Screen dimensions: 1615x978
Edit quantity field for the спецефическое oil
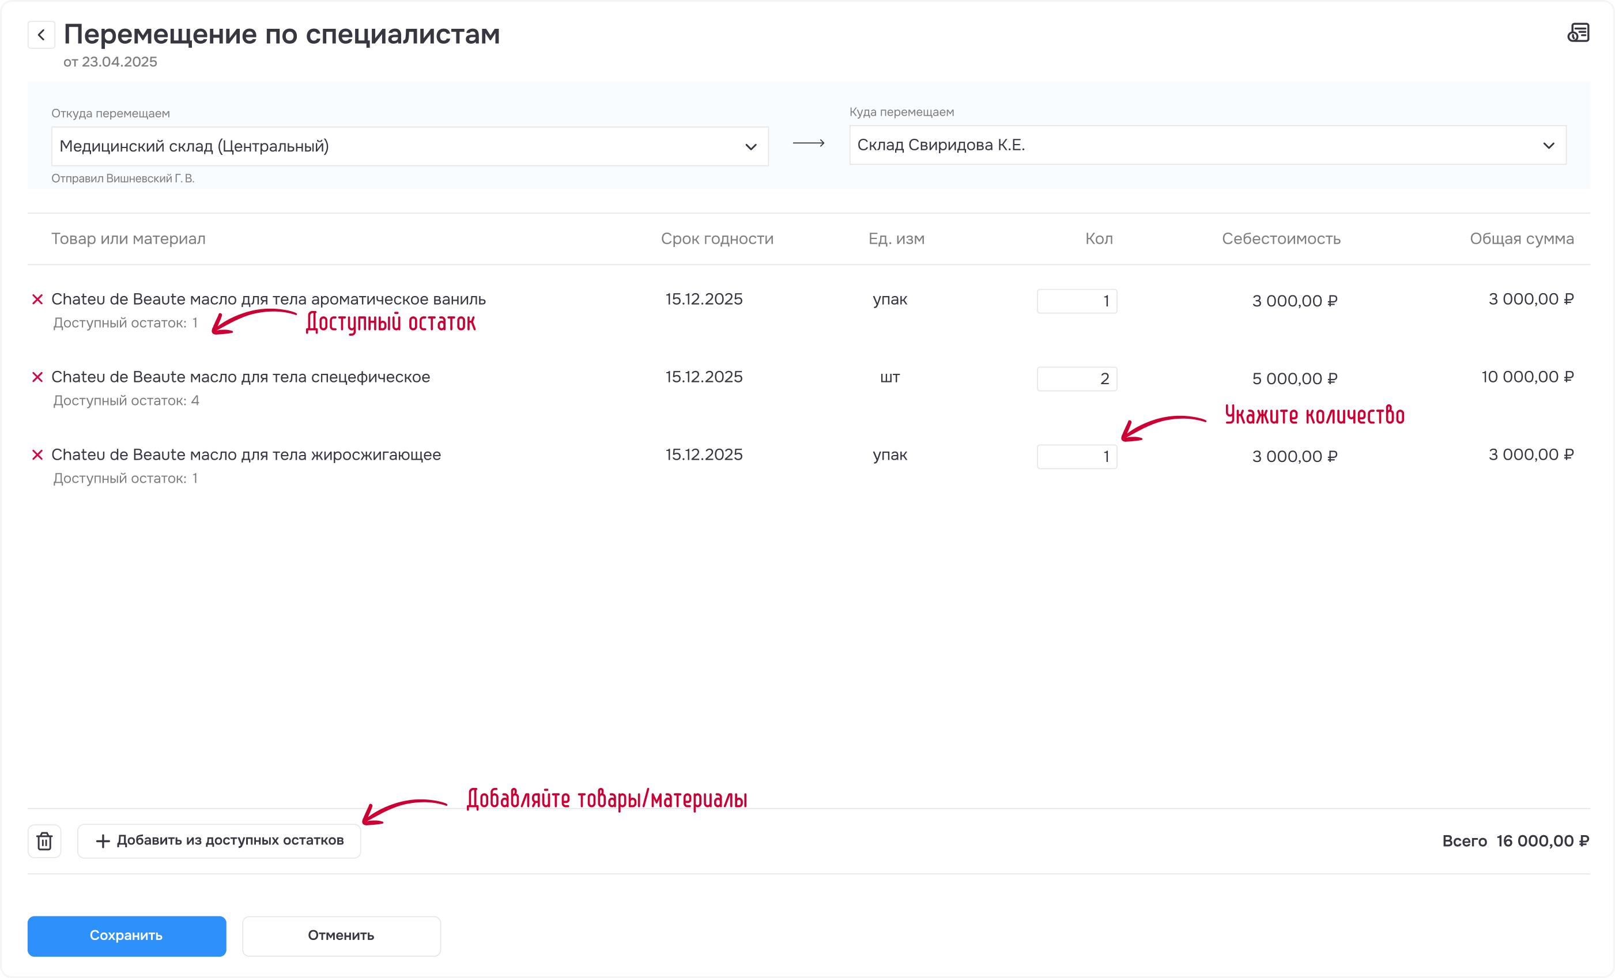click(x=1077, y=378)
